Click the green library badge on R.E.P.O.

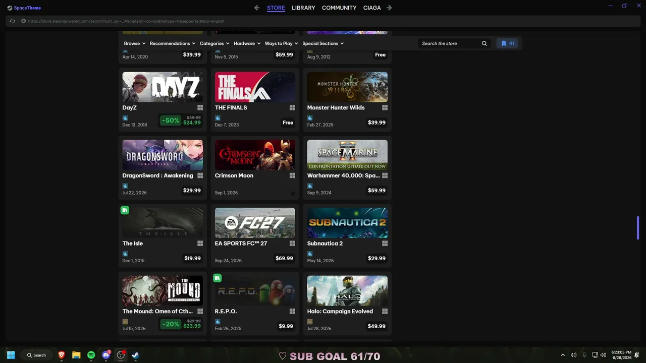(x=218, y=278)
